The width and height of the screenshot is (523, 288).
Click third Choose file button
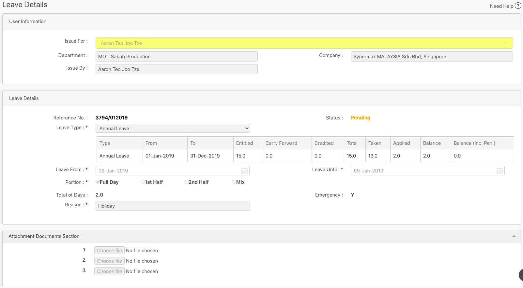click(x=109, y=271)
